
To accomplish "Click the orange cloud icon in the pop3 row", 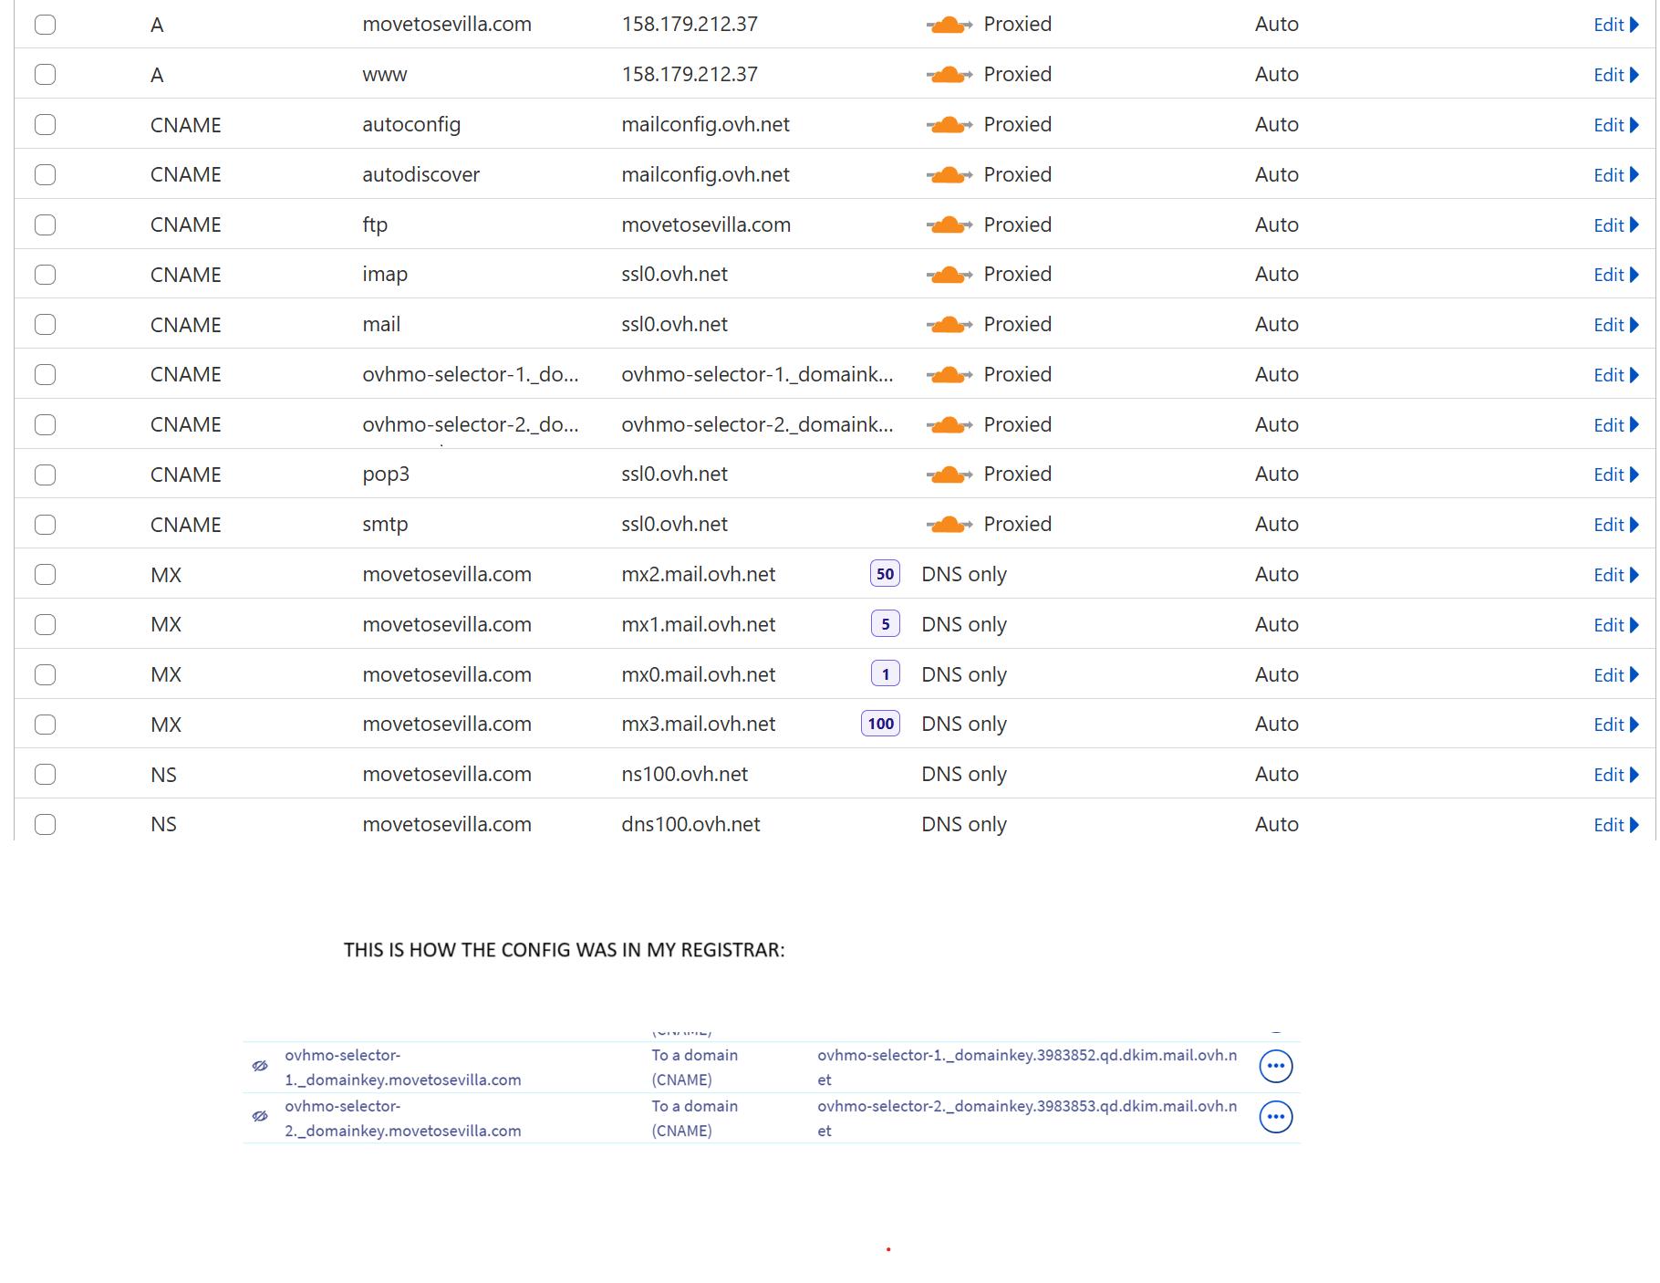I will (949, 475).
